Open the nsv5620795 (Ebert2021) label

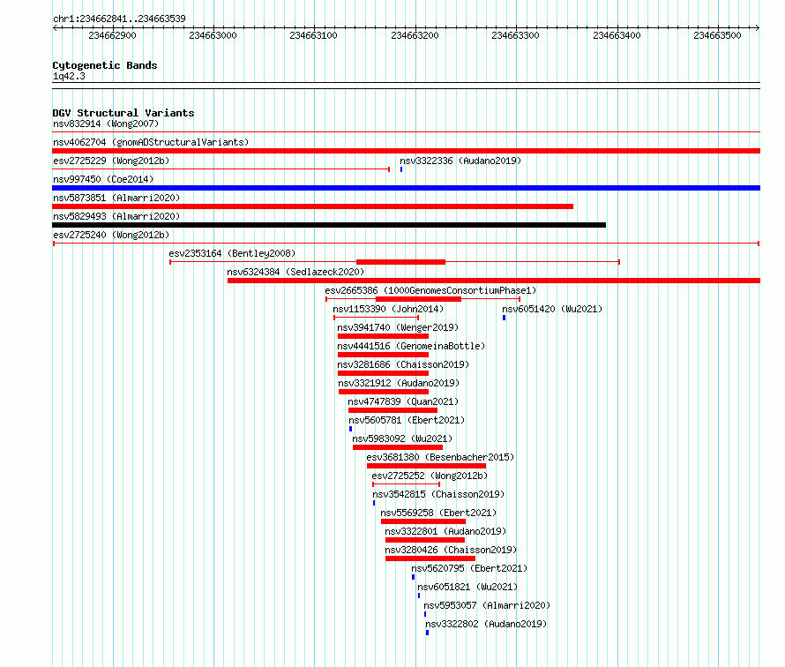(x=469, y=568)
